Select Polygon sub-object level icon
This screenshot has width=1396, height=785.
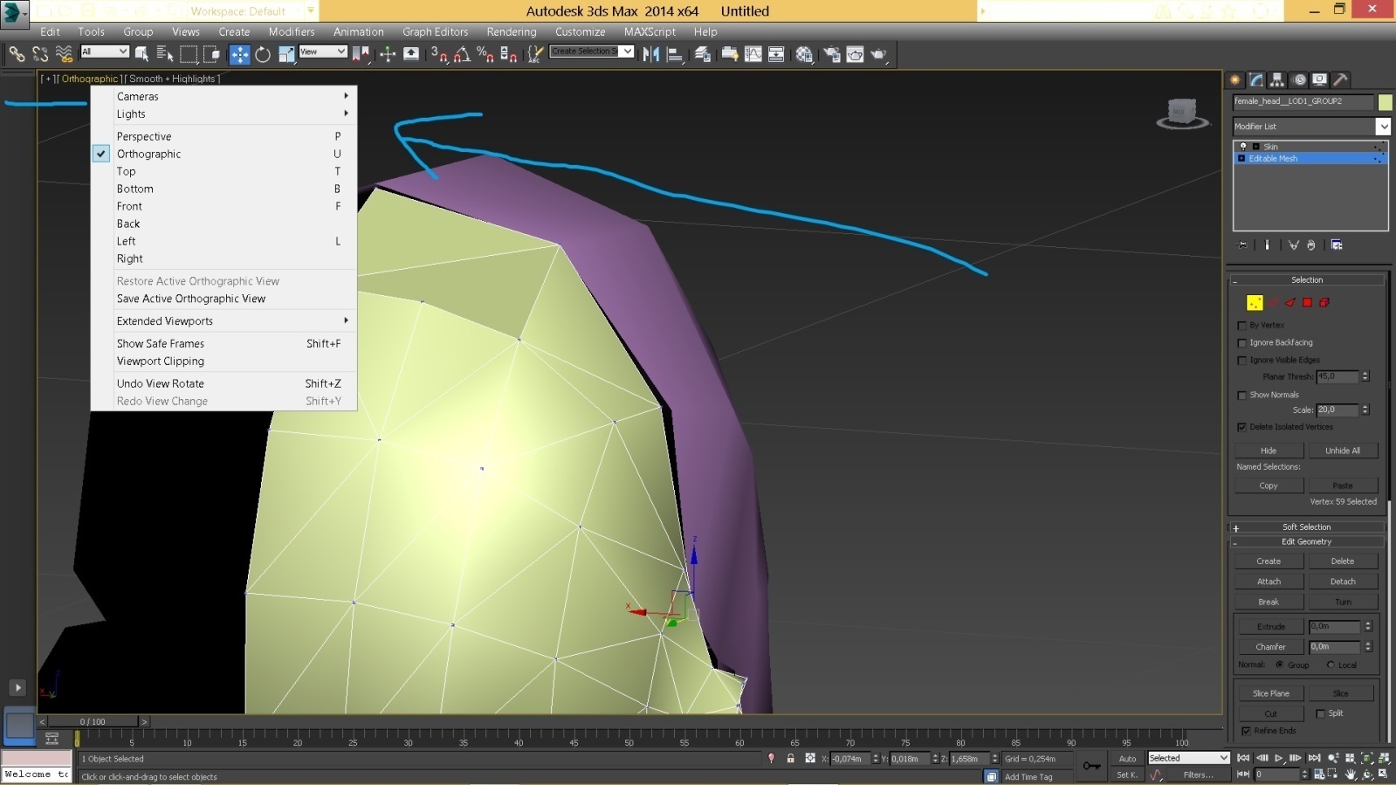(1307, 302)
